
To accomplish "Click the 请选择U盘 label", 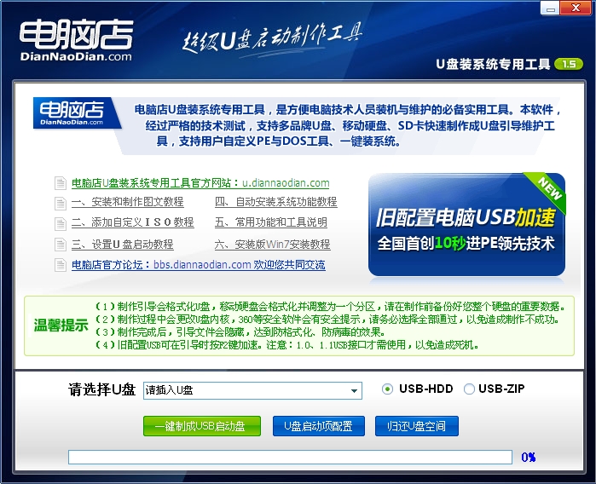I will 101,389.
